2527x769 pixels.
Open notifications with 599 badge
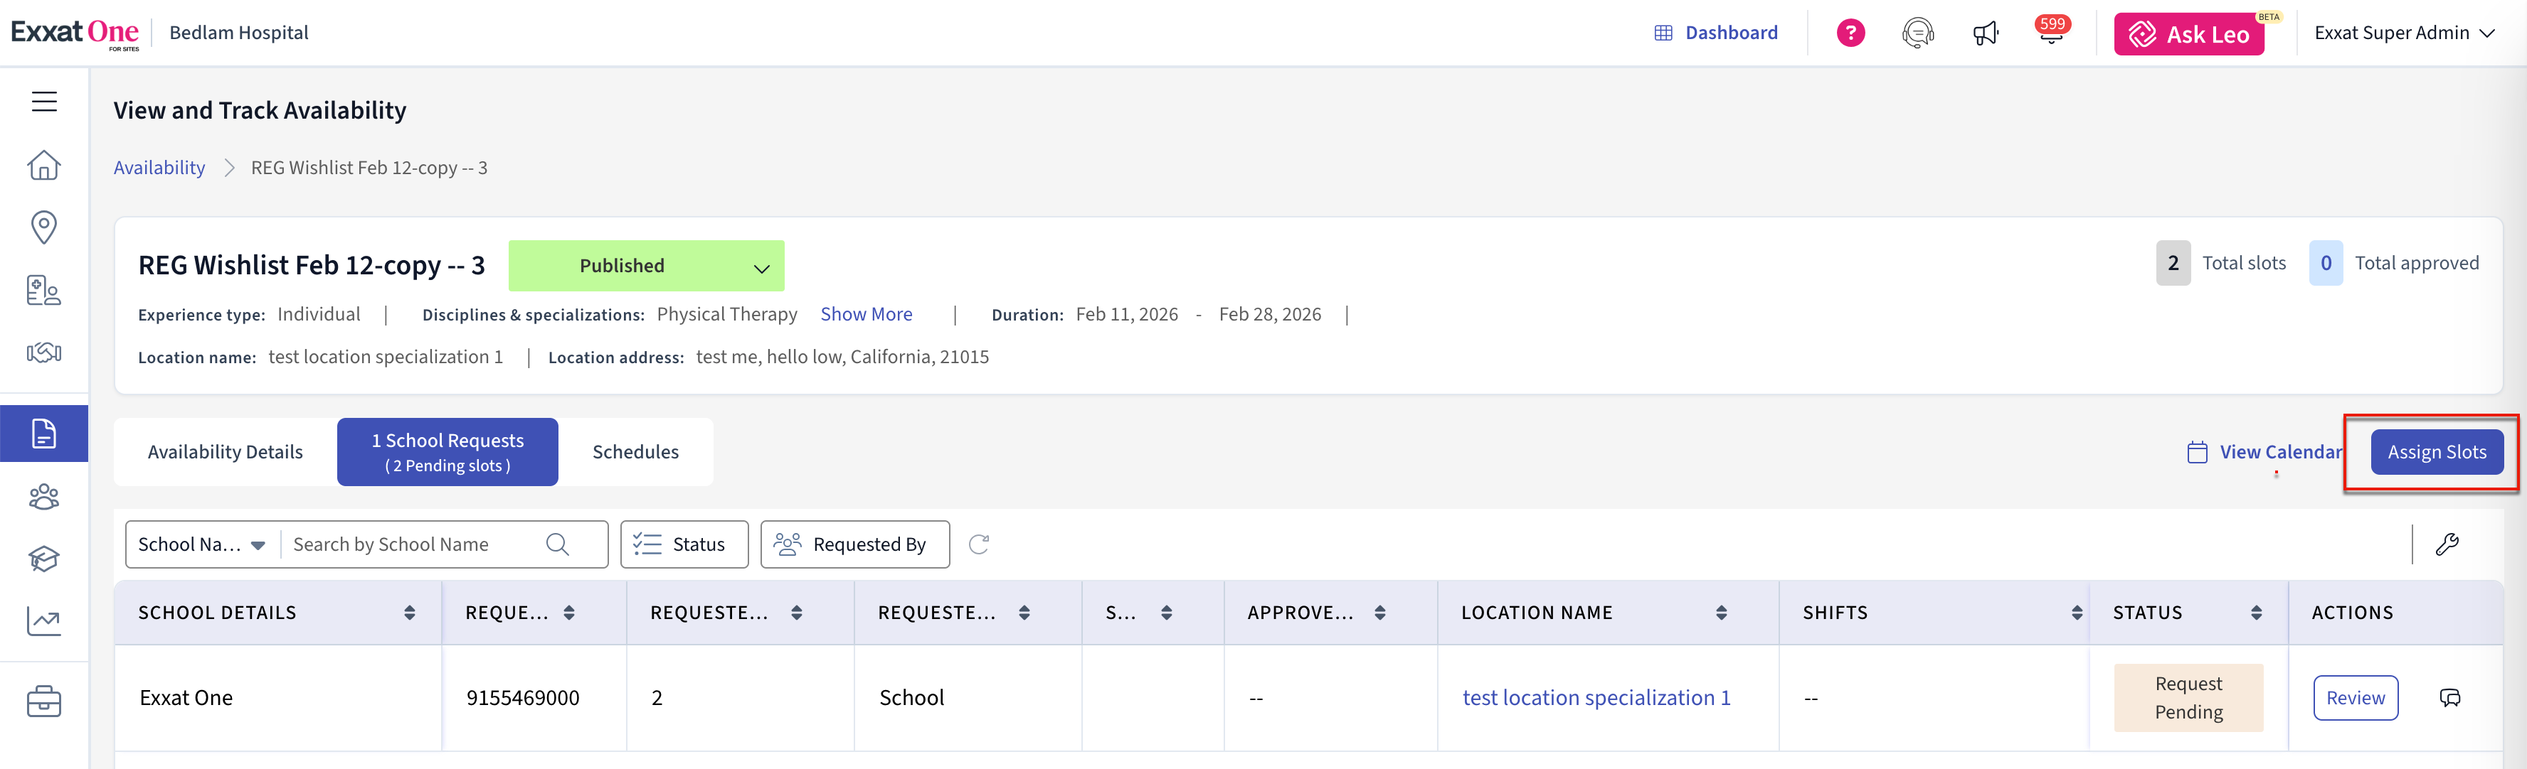pos(2050,33)
